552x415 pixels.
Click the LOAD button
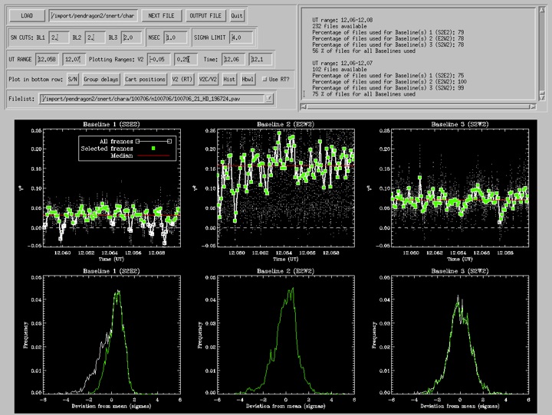(27, 15)
